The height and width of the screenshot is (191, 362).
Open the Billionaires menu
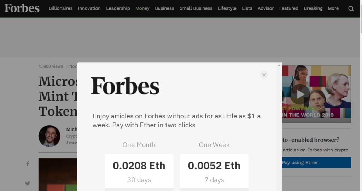tap(60, 8)
